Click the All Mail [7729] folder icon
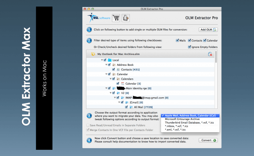The height and width of the screenshot is (156, 254). pos(131,107)
